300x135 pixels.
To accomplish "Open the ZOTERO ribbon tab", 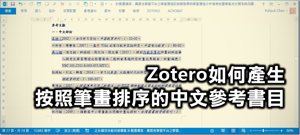I will point(153,11).
